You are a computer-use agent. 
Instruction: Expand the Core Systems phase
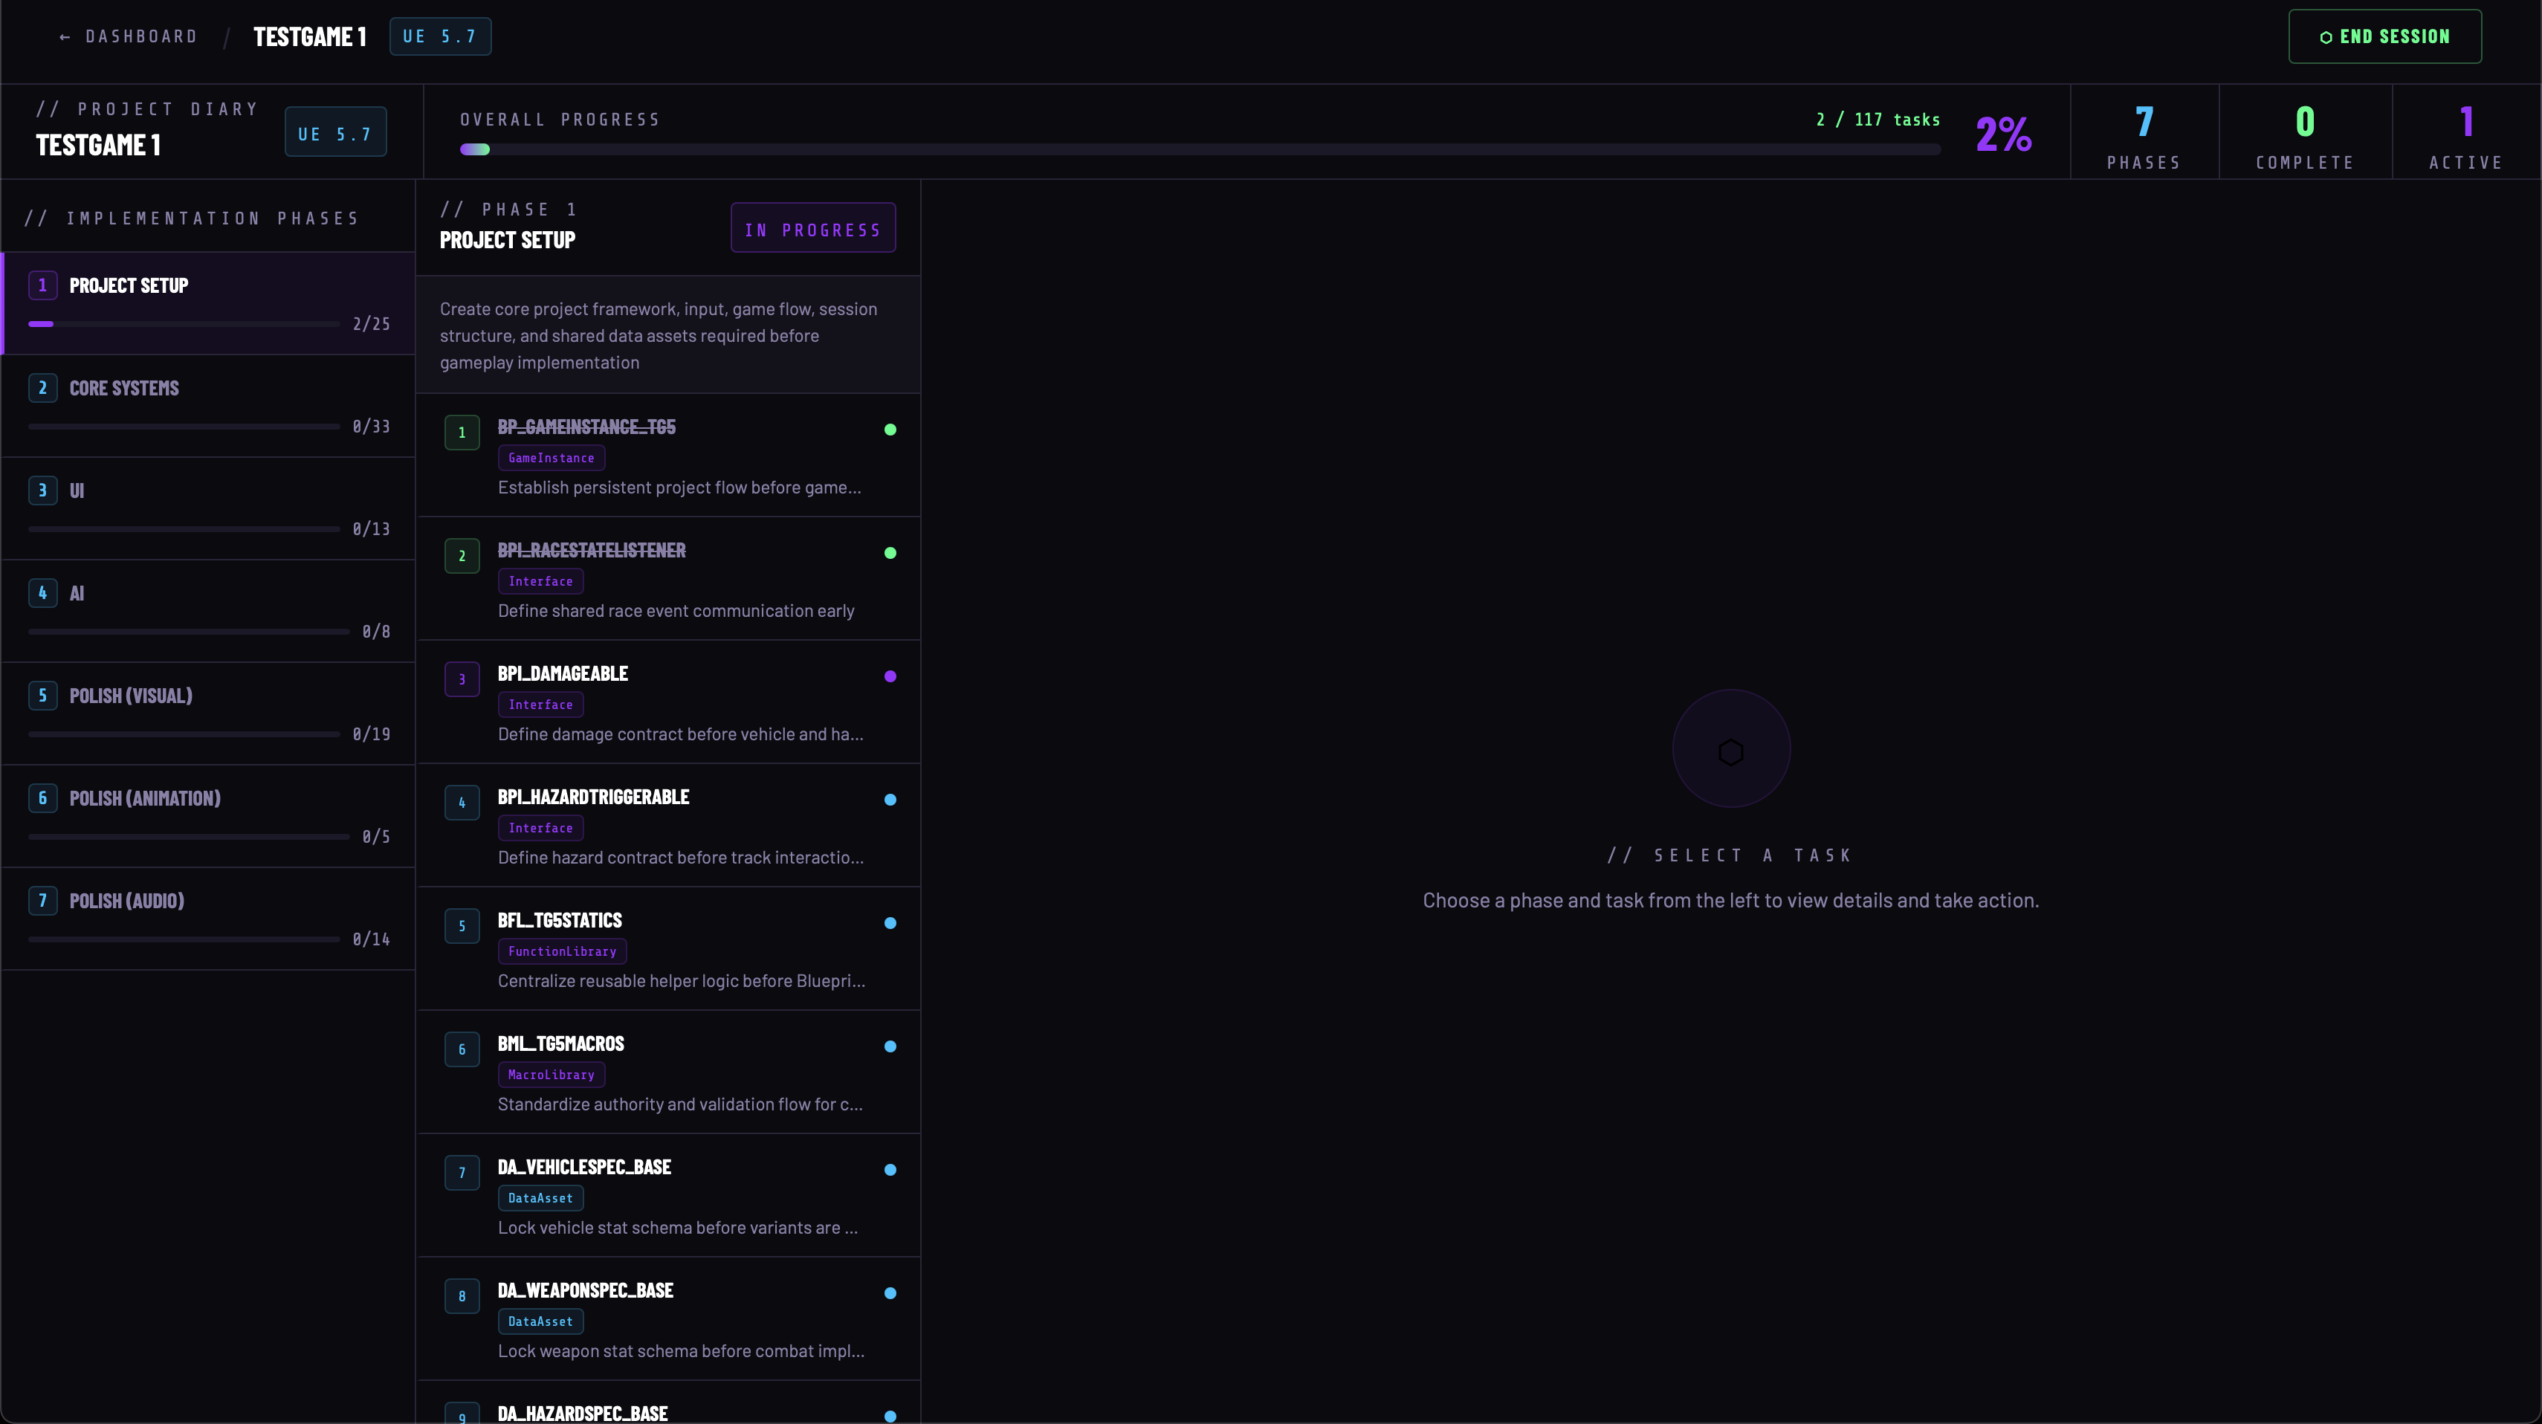(207, 406)
